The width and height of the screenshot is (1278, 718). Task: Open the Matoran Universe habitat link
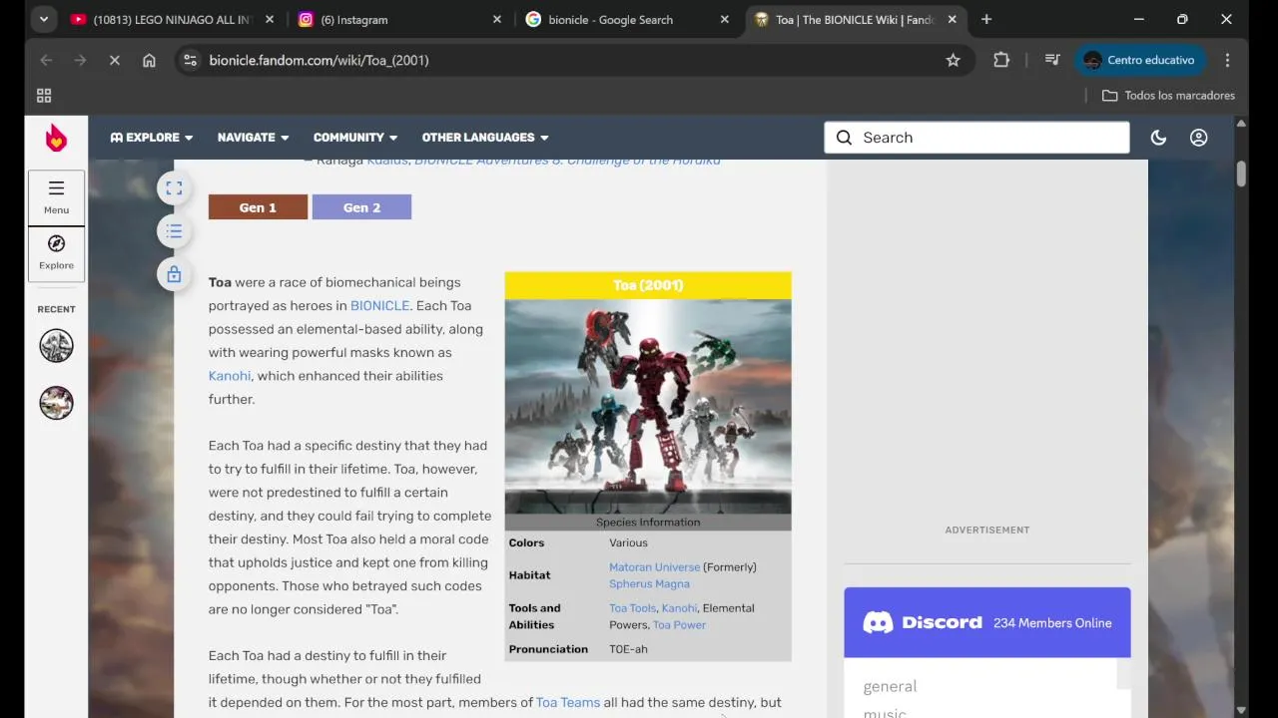[655, 566]
